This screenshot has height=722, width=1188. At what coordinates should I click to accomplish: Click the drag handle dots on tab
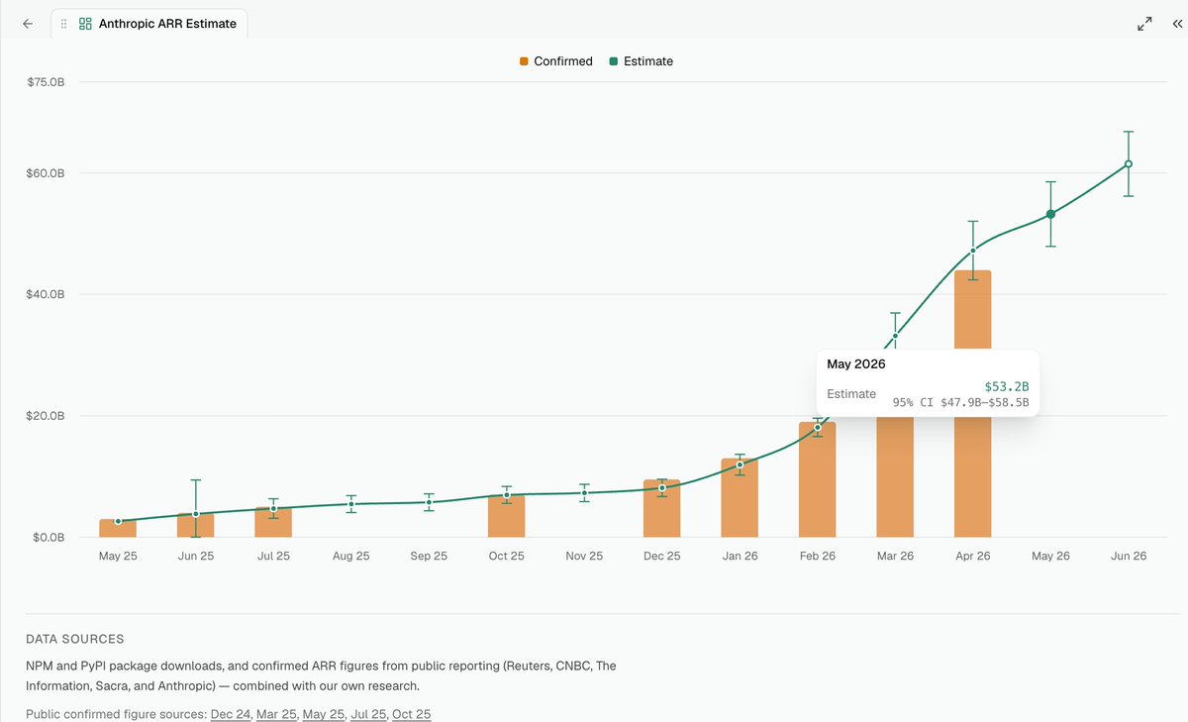click(64, 24)
